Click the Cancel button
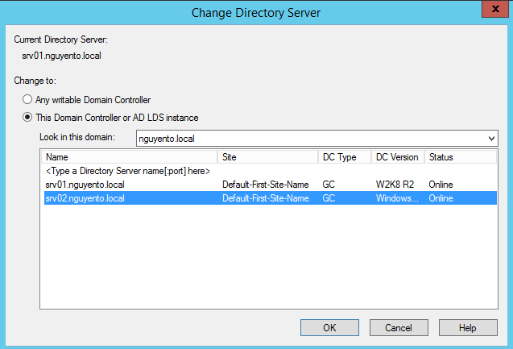The image size is (513, 349). 399,328
